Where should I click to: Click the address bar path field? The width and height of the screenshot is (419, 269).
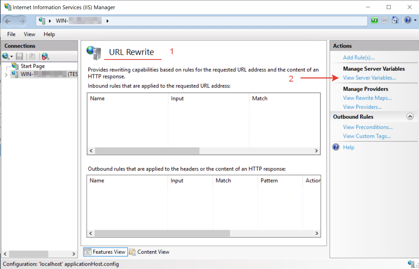pos(202,21)
